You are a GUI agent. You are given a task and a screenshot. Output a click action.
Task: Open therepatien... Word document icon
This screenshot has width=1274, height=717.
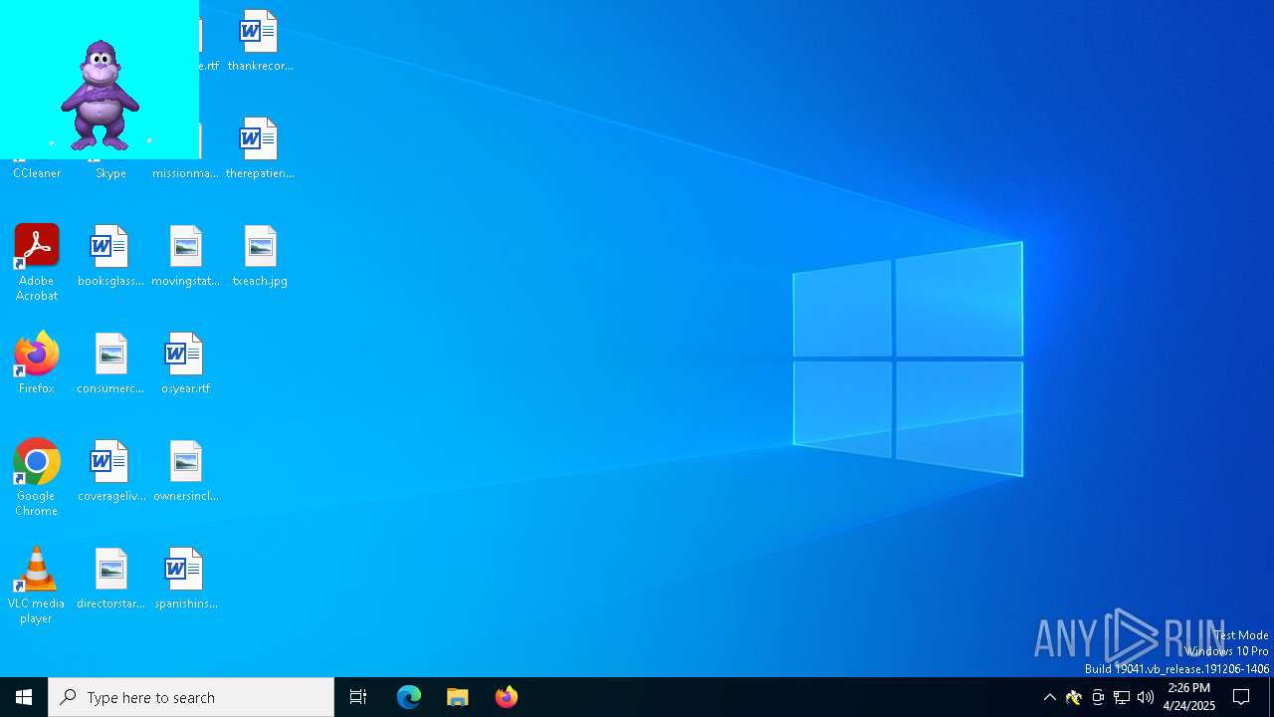(x=260, y=149)
